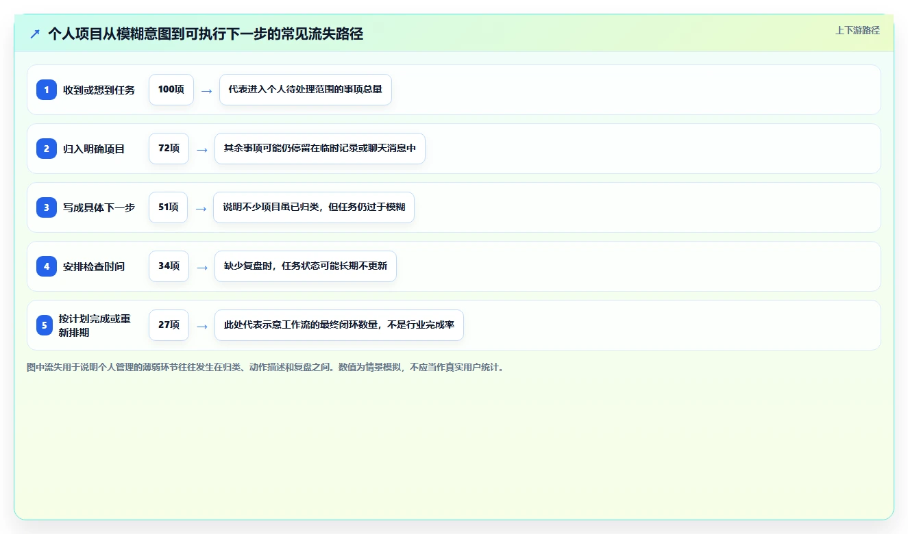Click the 34项 count chip
908x534 pixels.
(169, 266)
